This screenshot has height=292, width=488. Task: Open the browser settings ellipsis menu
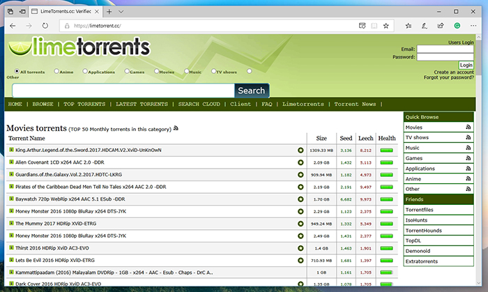[x=473, y=26]
